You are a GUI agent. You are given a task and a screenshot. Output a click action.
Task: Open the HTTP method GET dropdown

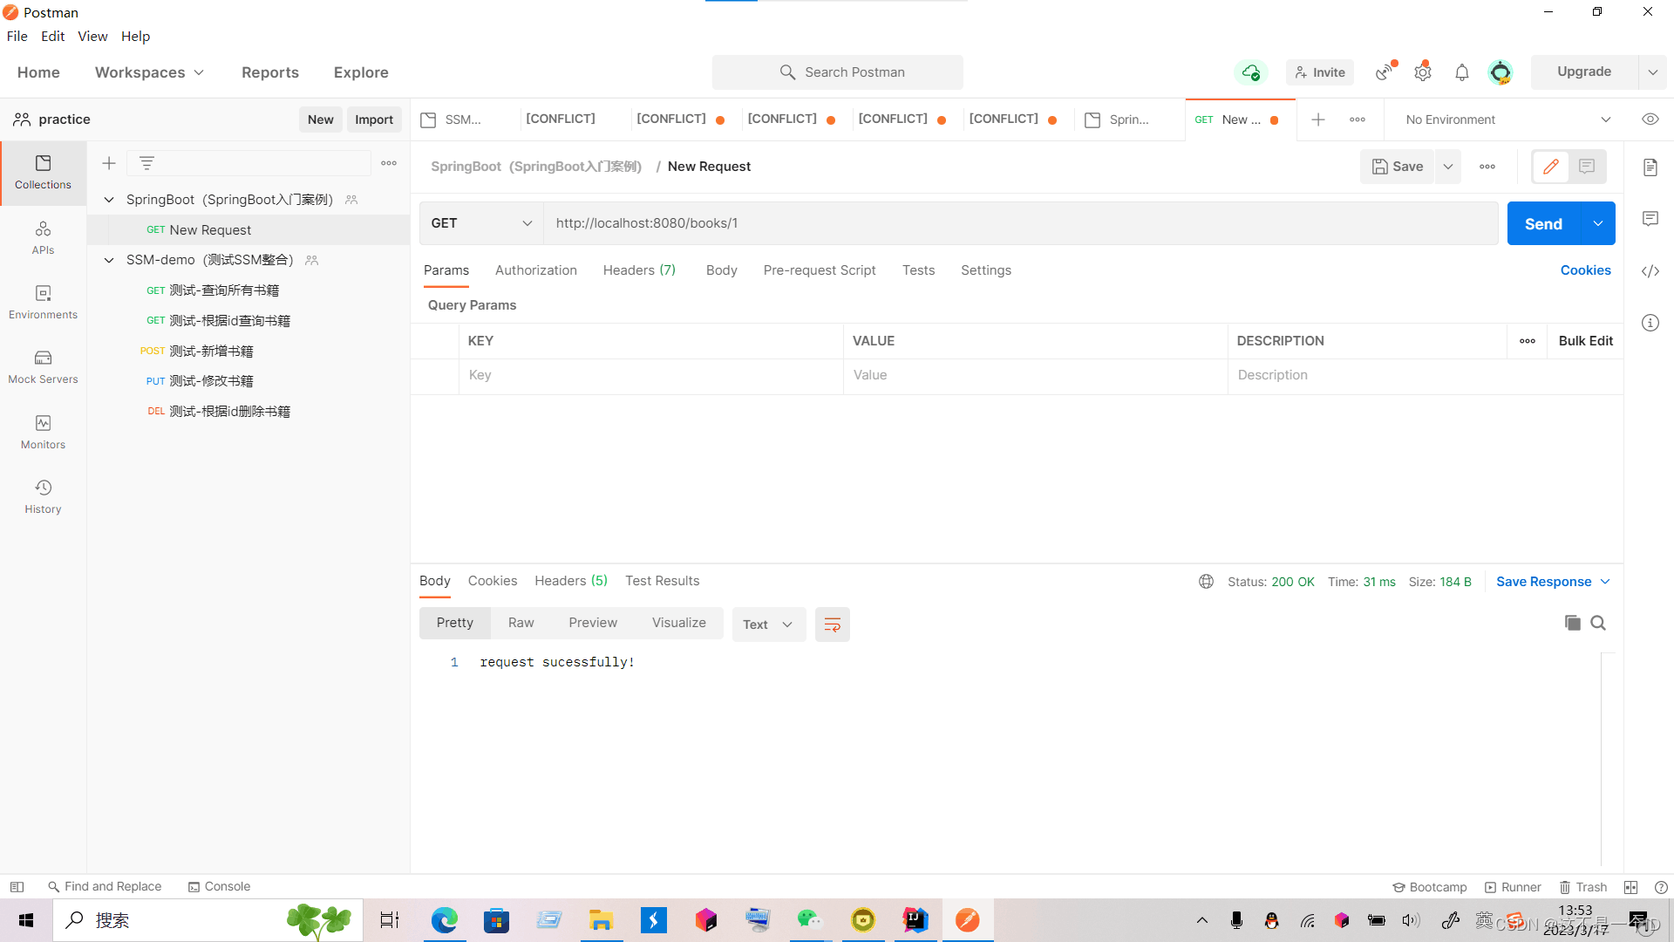coord(481,223)
